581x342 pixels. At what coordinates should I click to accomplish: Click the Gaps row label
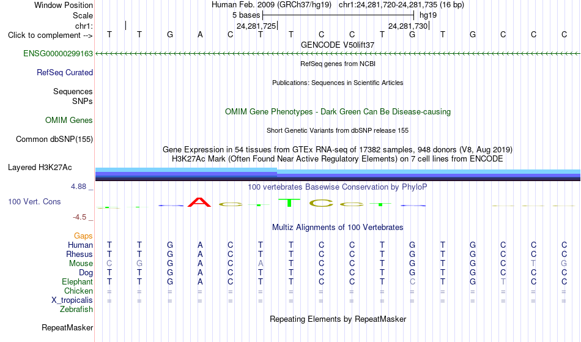tap(83, 236)
